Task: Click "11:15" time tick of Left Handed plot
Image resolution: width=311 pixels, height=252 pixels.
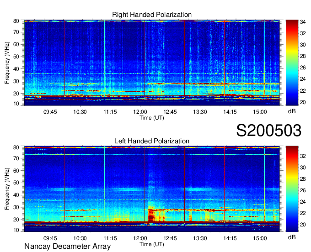Action: tap(110, 238)
